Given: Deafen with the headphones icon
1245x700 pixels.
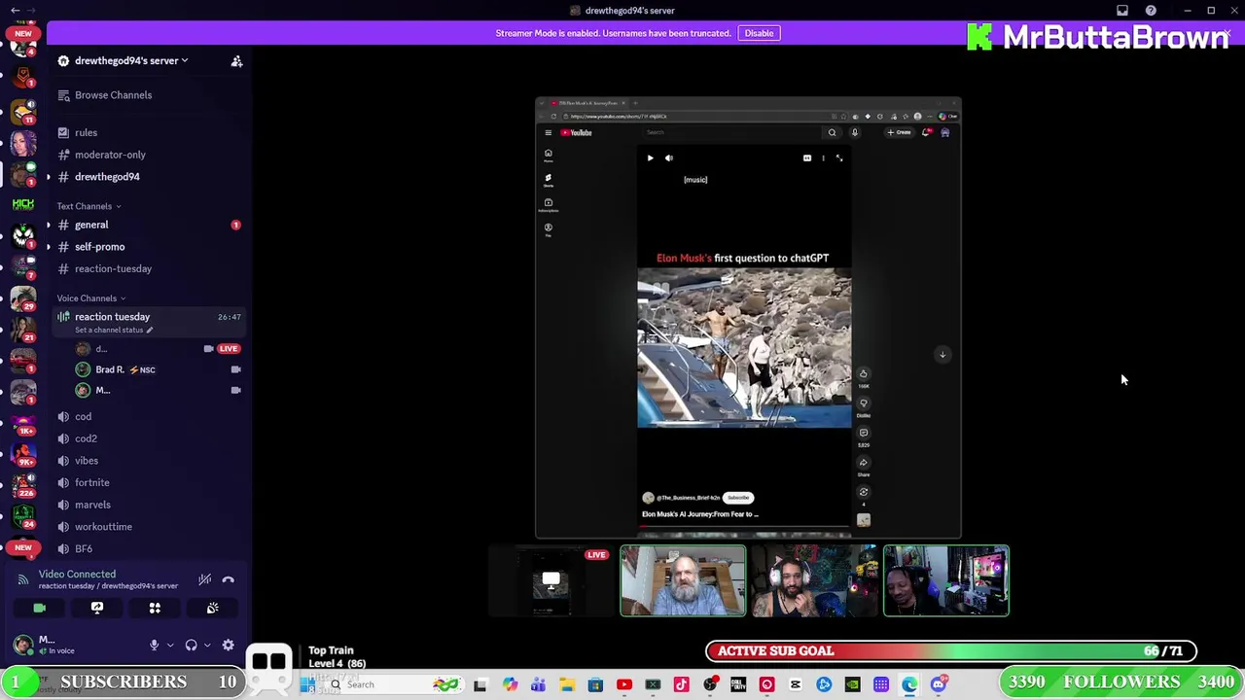Looking at the screenshot, I should (191, 645).
